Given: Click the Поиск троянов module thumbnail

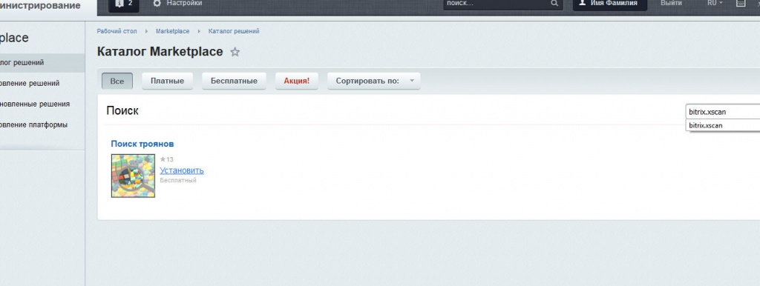Looking at the screenshot, I should coord(134,176).
